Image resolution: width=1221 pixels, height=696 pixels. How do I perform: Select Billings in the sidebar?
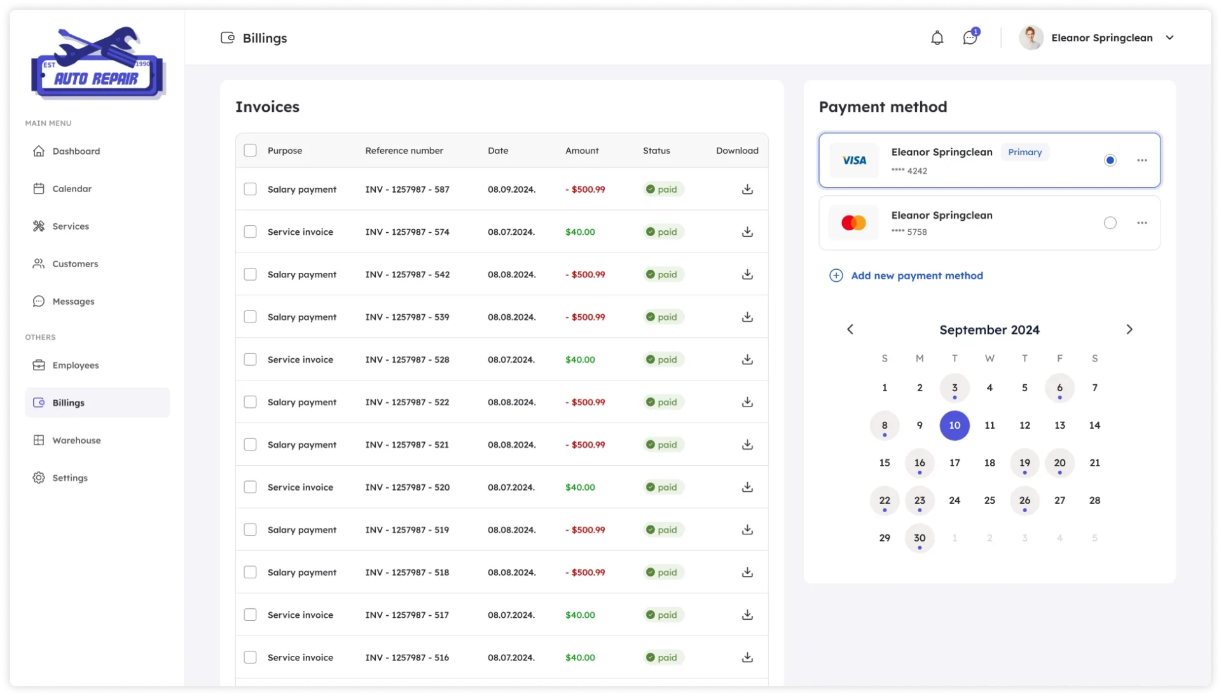(97, 403)
